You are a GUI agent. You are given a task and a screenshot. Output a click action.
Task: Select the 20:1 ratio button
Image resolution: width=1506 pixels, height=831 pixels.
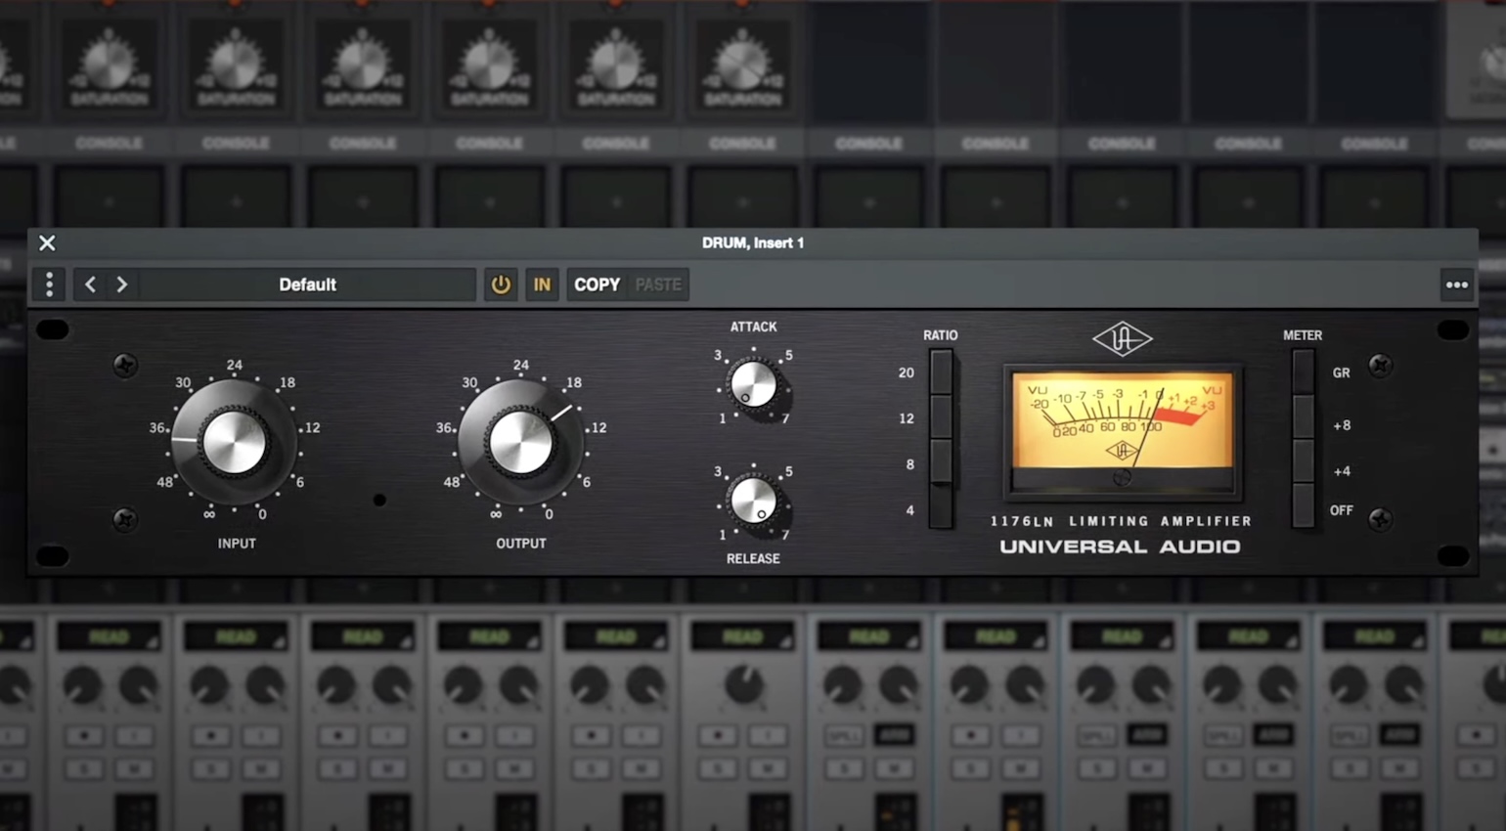coord(939,372)
